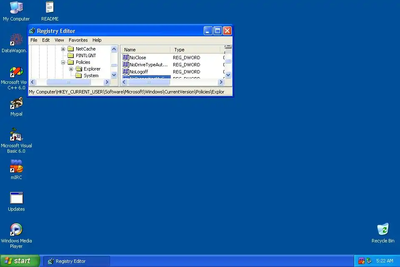Screen dimensions: 400x267
Task: Select the Recycle Bin icon
Action: click(383, 233)
